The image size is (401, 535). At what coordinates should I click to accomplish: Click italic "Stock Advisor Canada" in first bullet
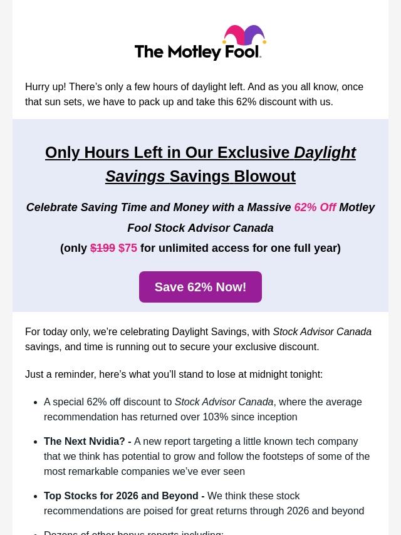coord(224,402)
